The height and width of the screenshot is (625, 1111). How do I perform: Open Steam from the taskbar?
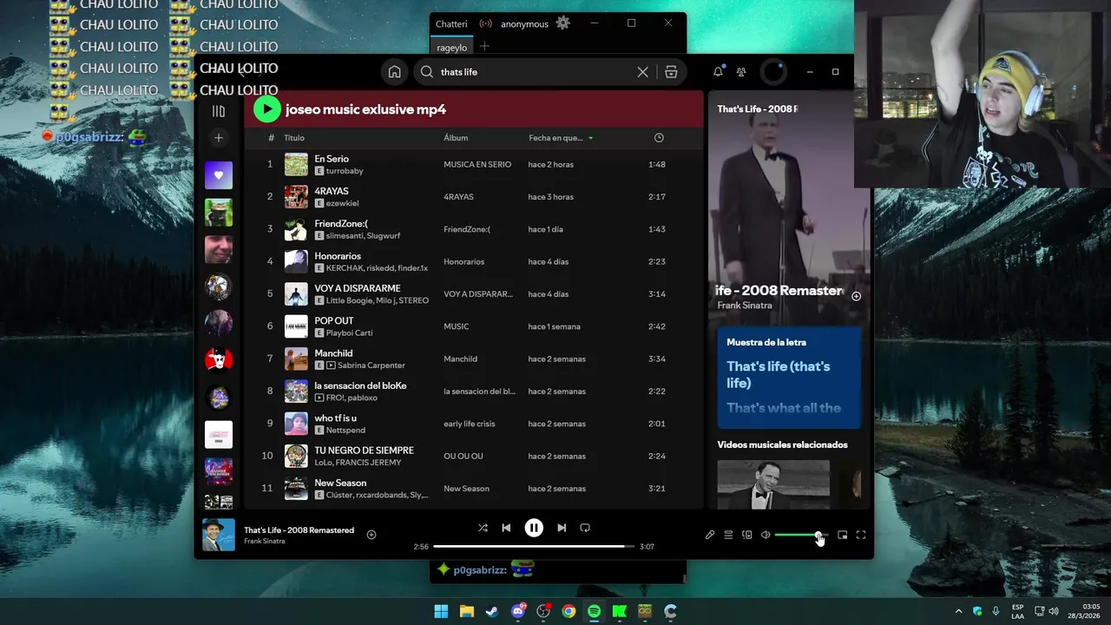[492, 611]
